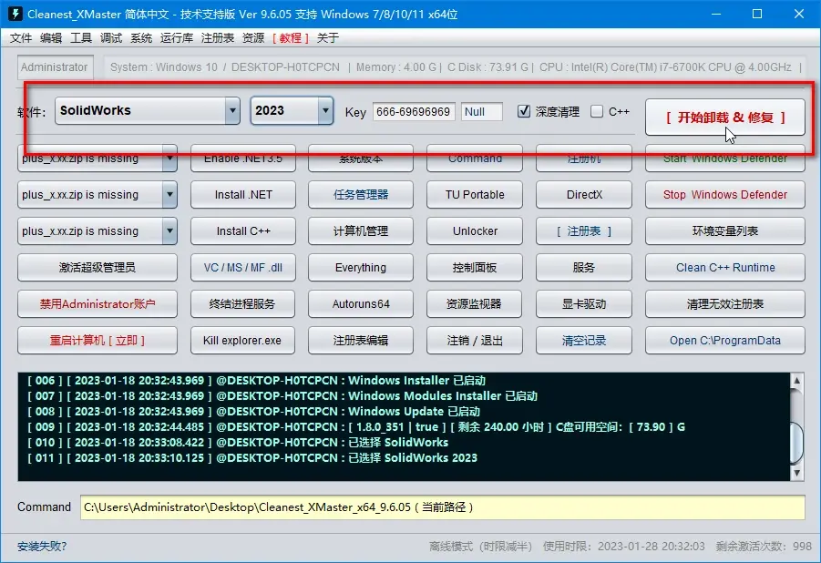Click the 显卡驱动 button

(x=584, y=303)
